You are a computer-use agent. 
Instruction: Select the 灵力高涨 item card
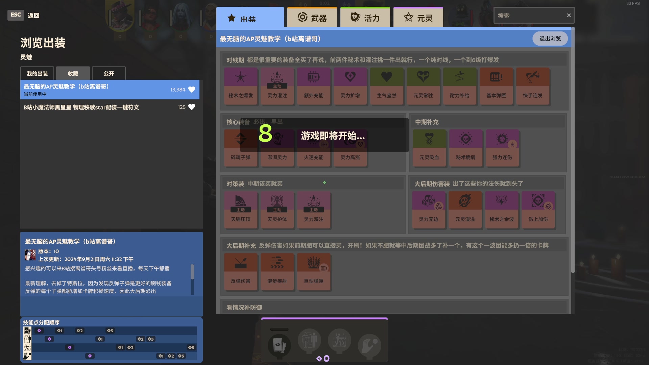[350, 148]
